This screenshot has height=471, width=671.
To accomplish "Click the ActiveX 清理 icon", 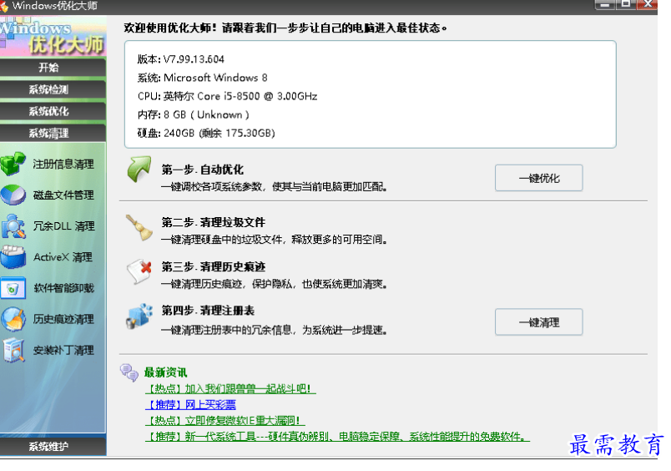I will pos(13,257).
